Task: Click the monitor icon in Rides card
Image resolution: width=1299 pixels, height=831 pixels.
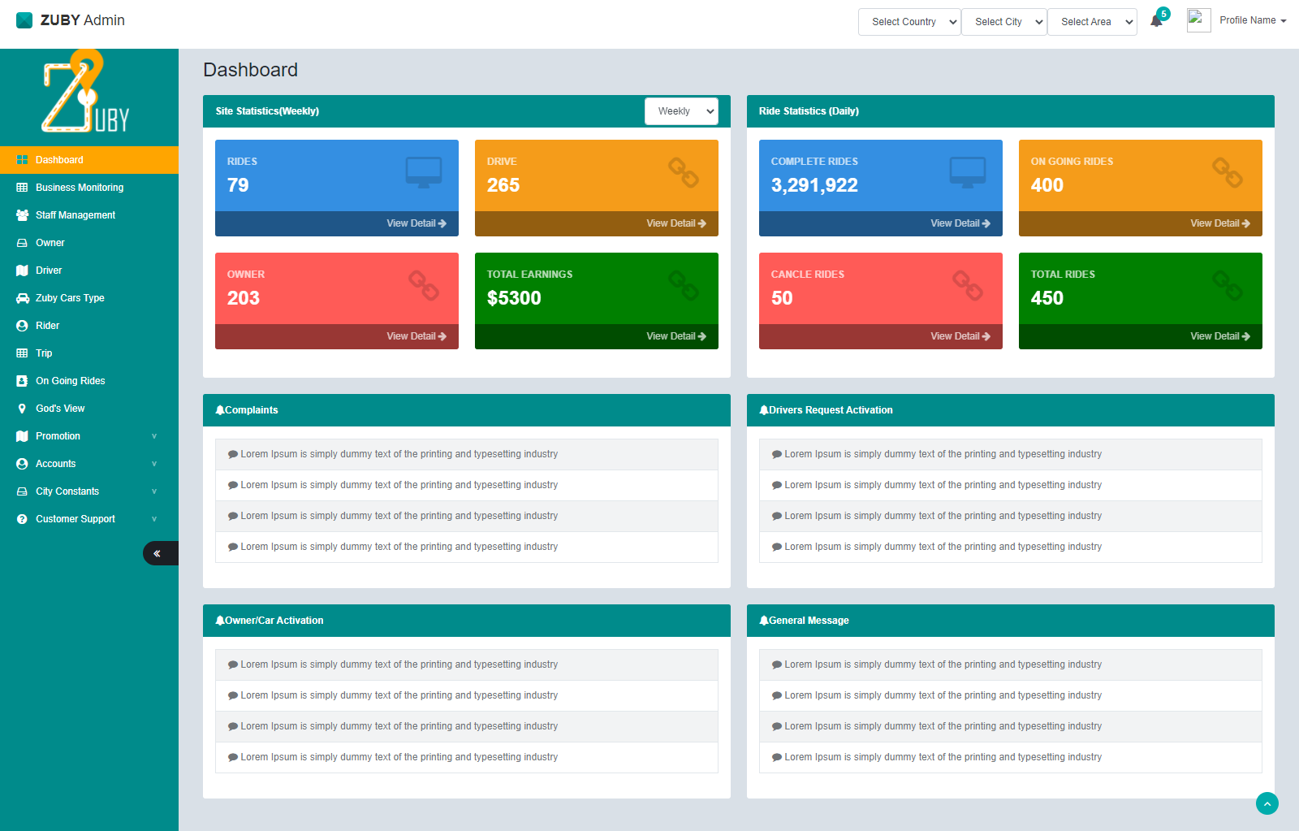Action: [423, 172]
